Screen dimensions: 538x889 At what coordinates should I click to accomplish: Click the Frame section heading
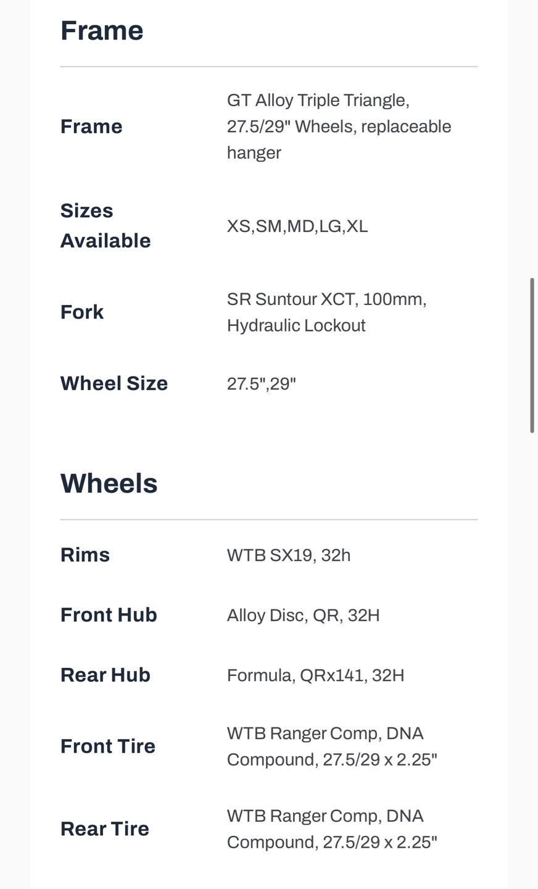coord(102,31)
